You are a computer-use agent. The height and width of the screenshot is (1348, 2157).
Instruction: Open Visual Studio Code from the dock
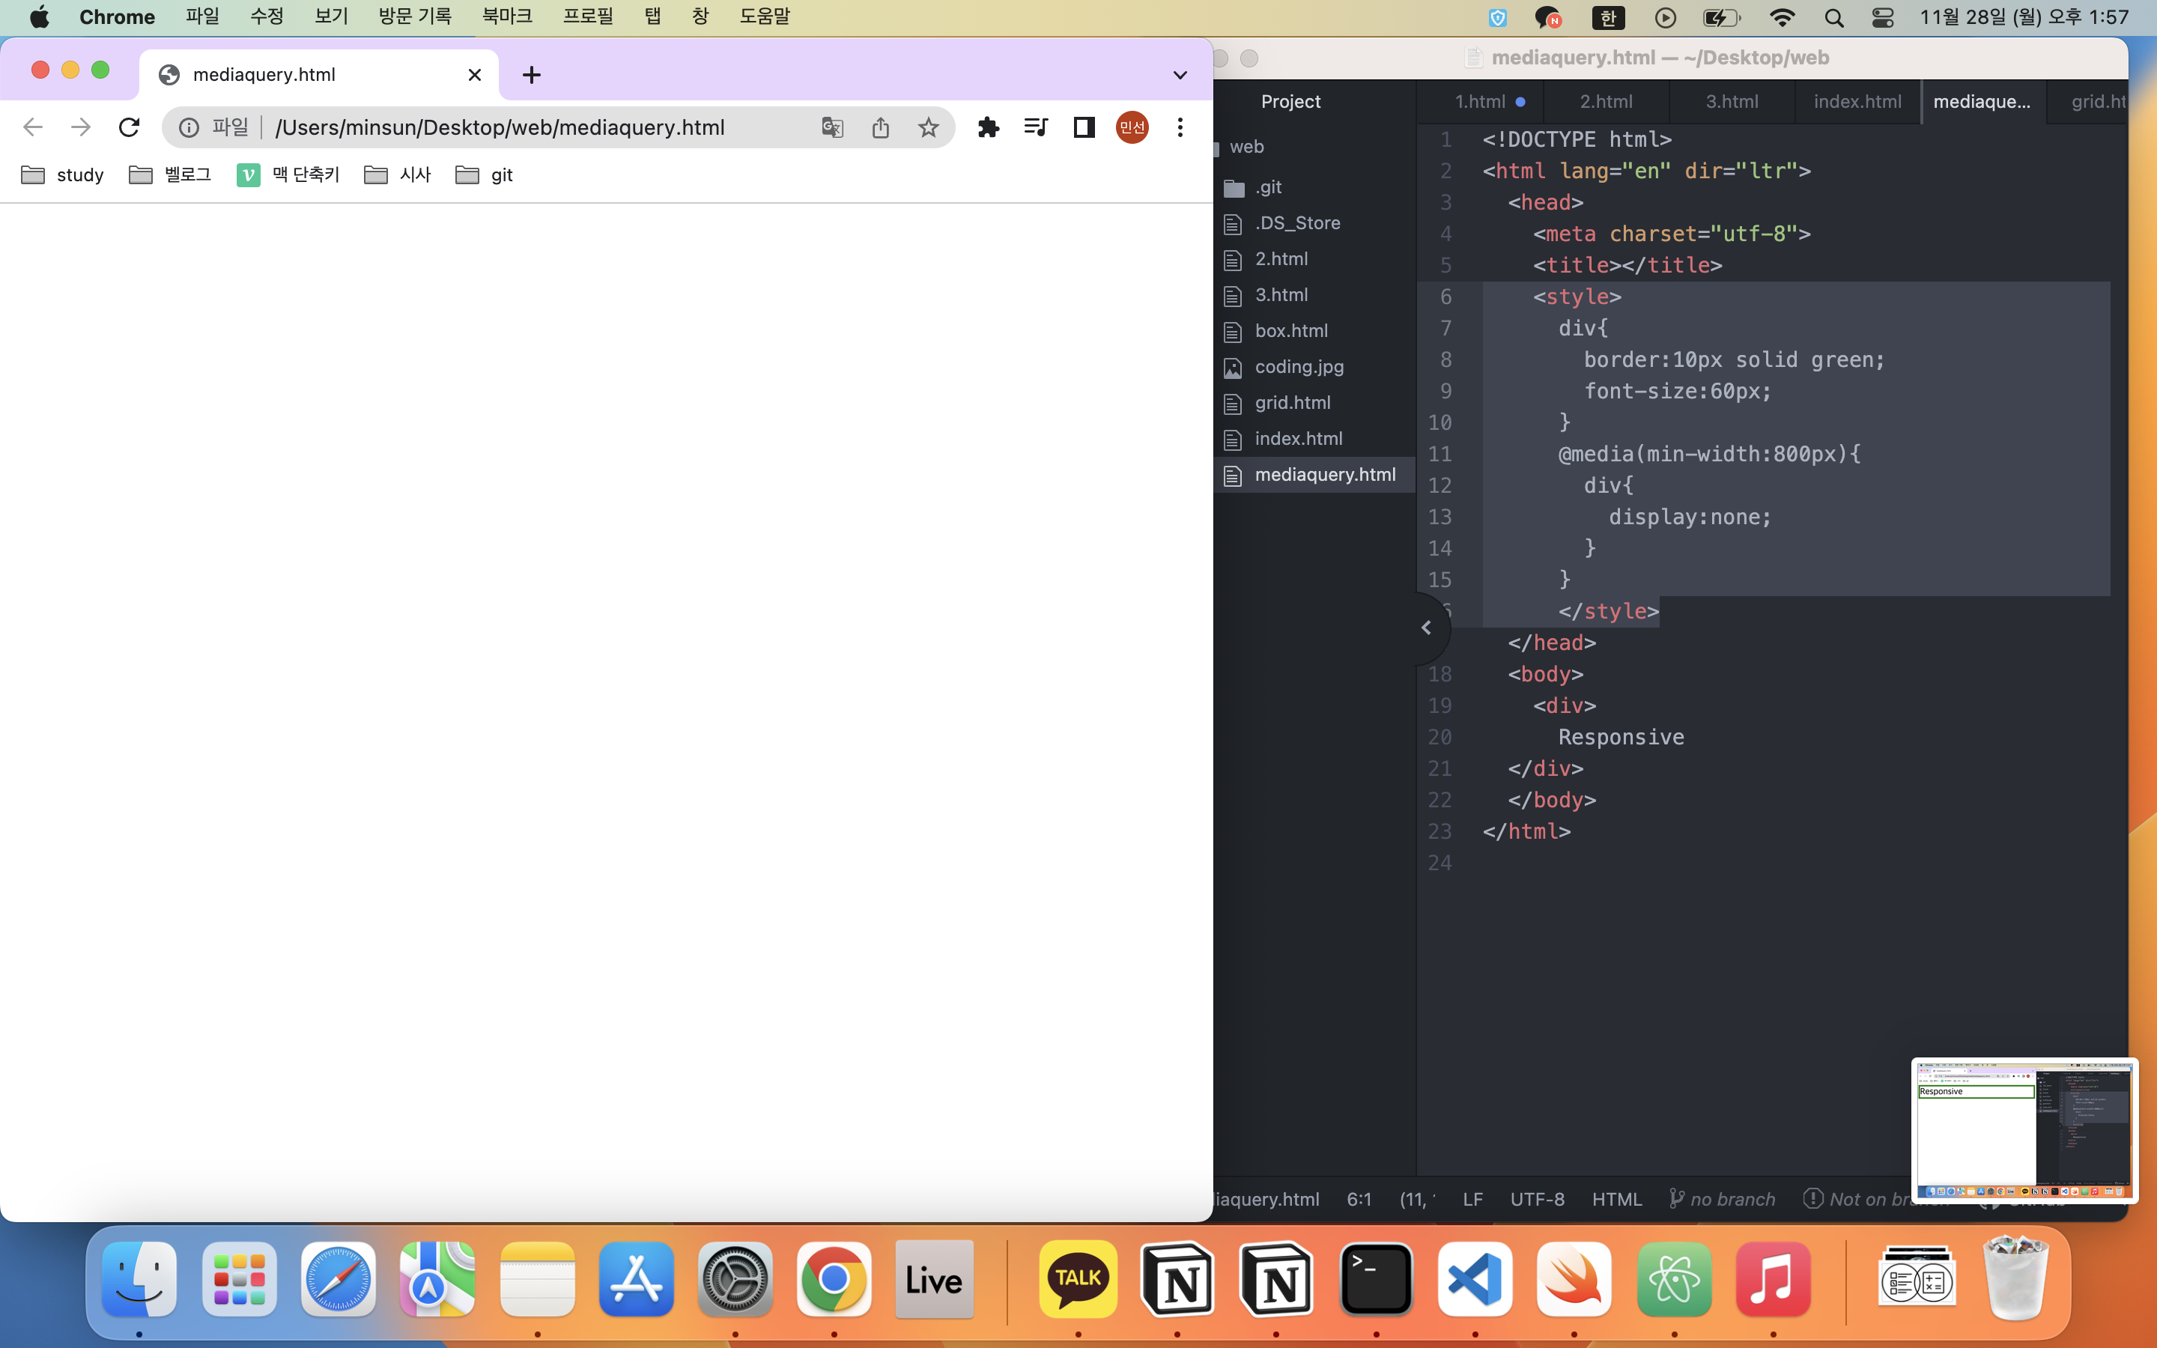1475,1279
